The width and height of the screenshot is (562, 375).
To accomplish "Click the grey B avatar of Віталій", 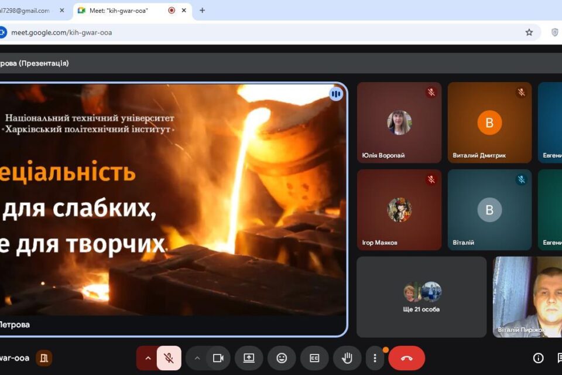I will (x=489, y=210).
